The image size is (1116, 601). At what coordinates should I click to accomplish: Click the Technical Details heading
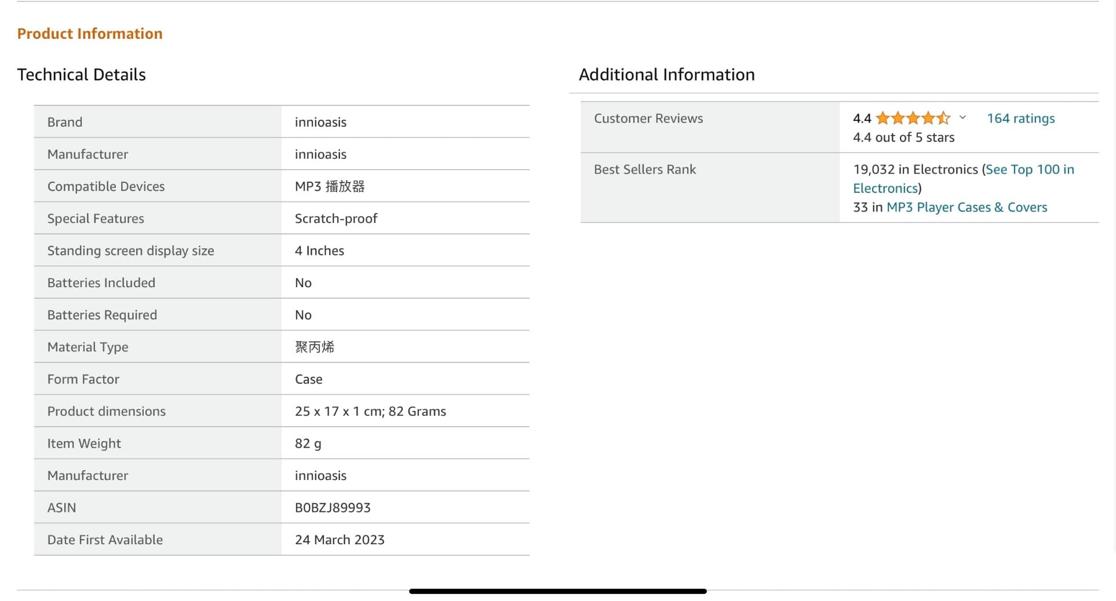point(81,75)
